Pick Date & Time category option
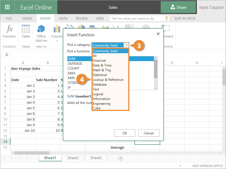This screenshot has height=169, width=226. pos(102,65)
